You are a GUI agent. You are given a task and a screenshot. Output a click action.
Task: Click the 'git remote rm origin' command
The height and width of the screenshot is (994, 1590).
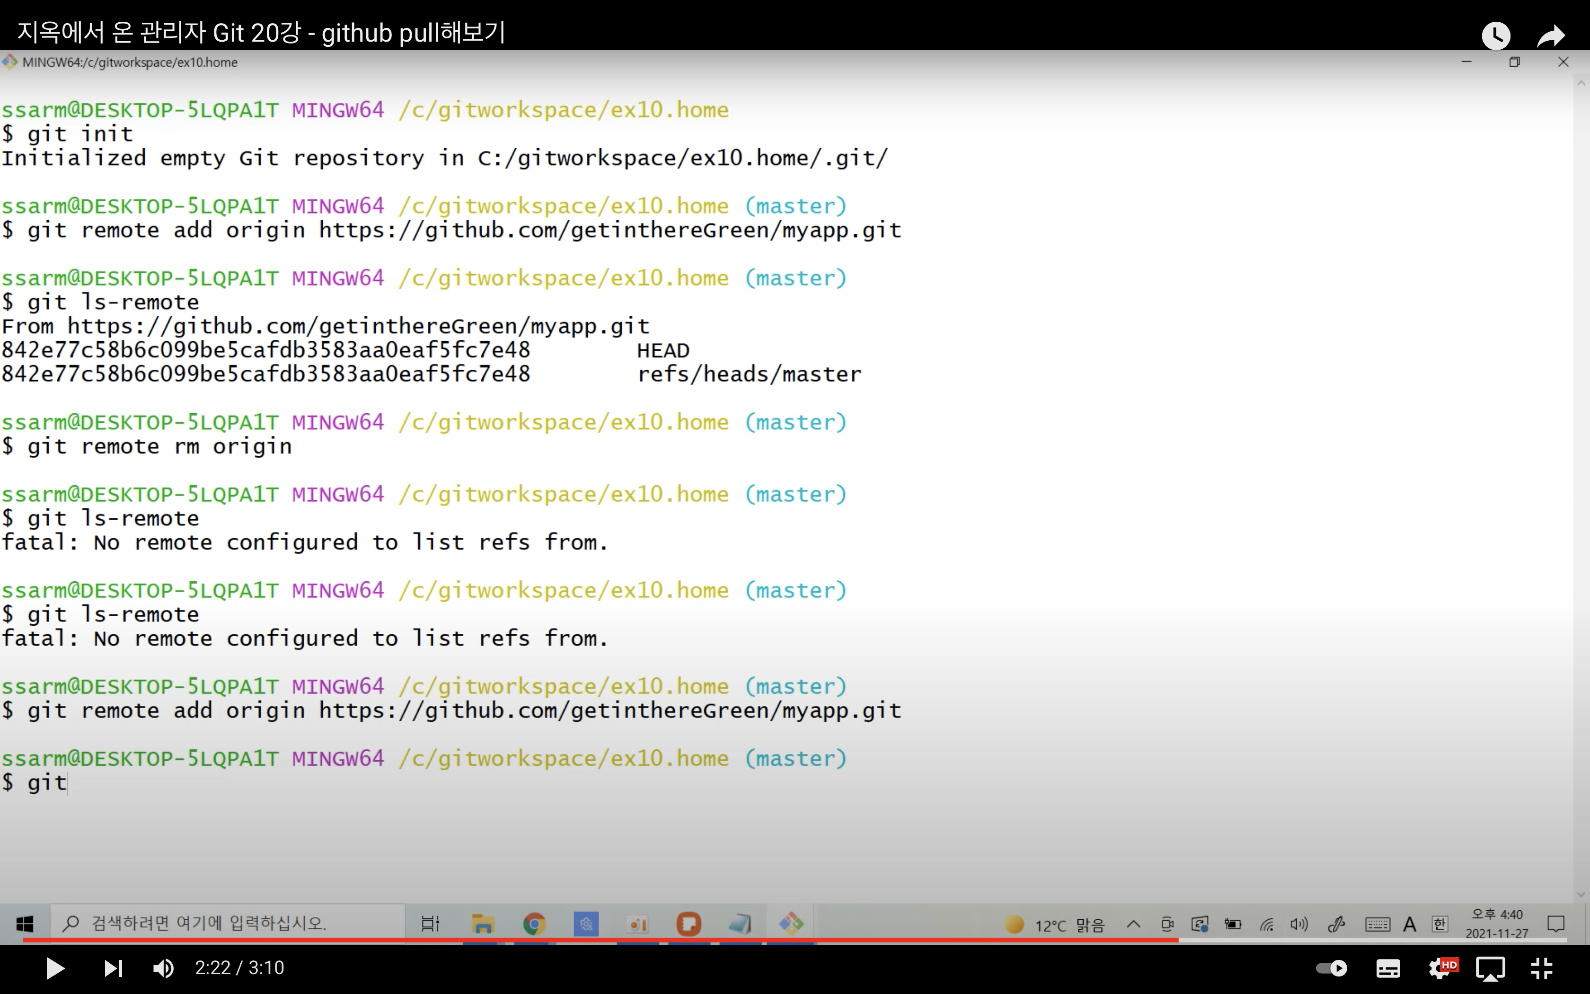(147, 446)
